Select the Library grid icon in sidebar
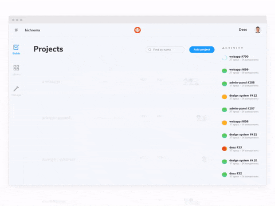The image size is (275, 206). [x=16, y=68]
